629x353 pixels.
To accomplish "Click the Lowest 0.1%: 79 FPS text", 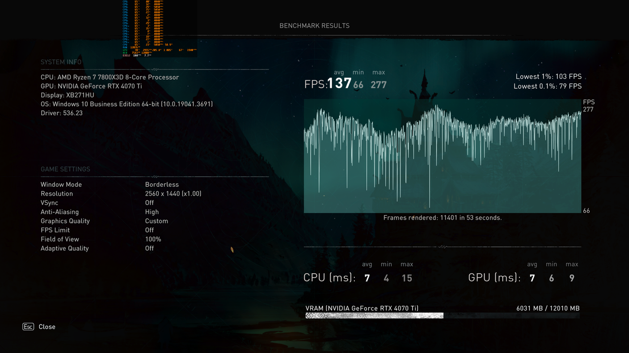I will click(547, 86).
